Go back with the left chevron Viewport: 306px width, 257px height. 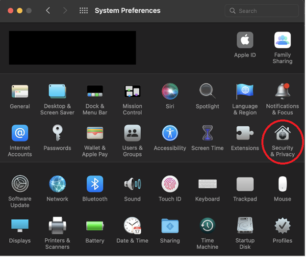(48, 10)
